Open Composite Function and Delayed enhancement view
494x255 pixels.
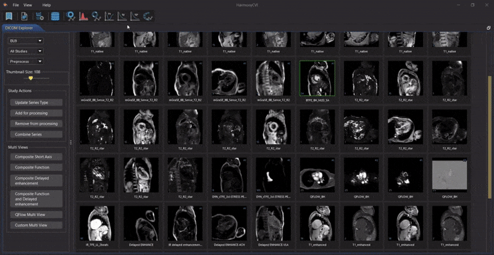pyautogui.click(x=36, y=199)
